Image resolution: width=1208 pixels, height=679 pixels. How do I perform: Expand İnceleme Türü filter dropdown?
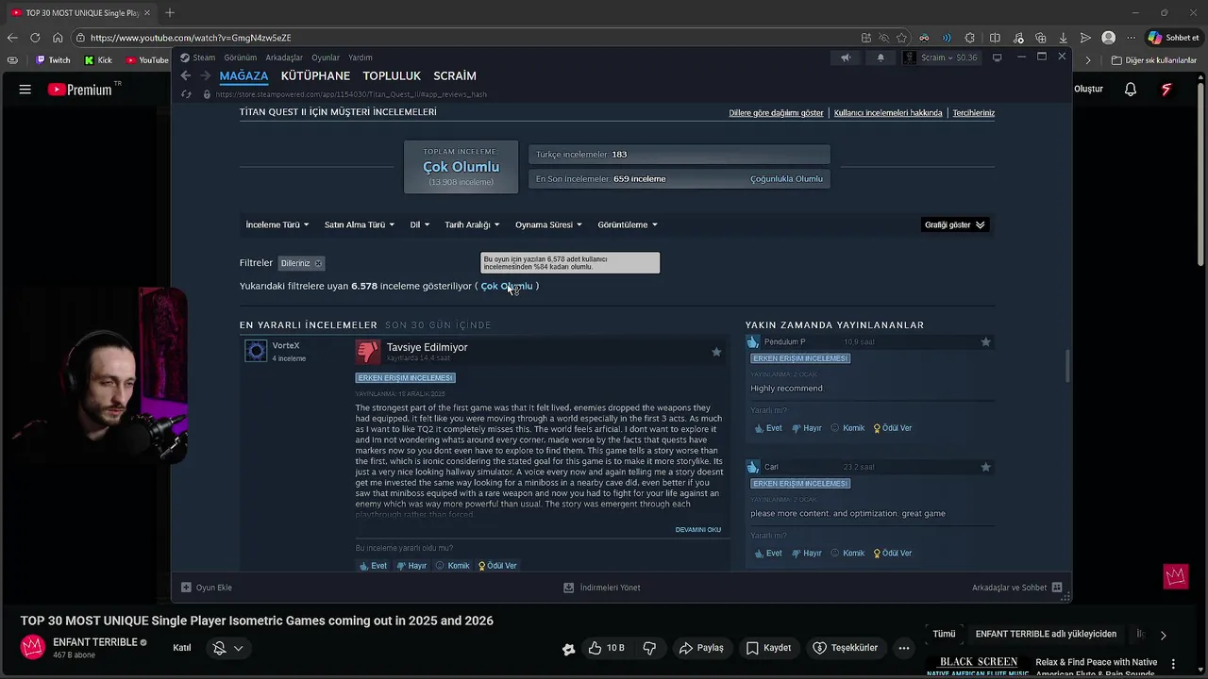click(x=277, y=224)
